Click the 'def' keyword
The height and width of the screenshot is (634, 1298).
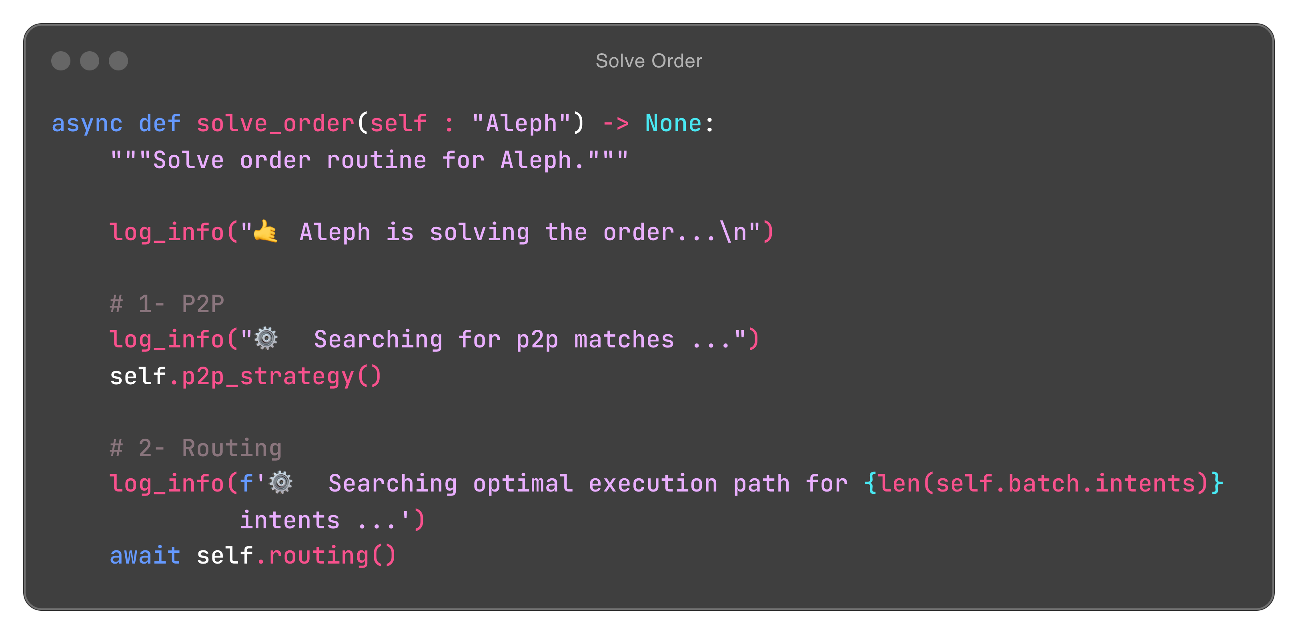click(159, 123)
